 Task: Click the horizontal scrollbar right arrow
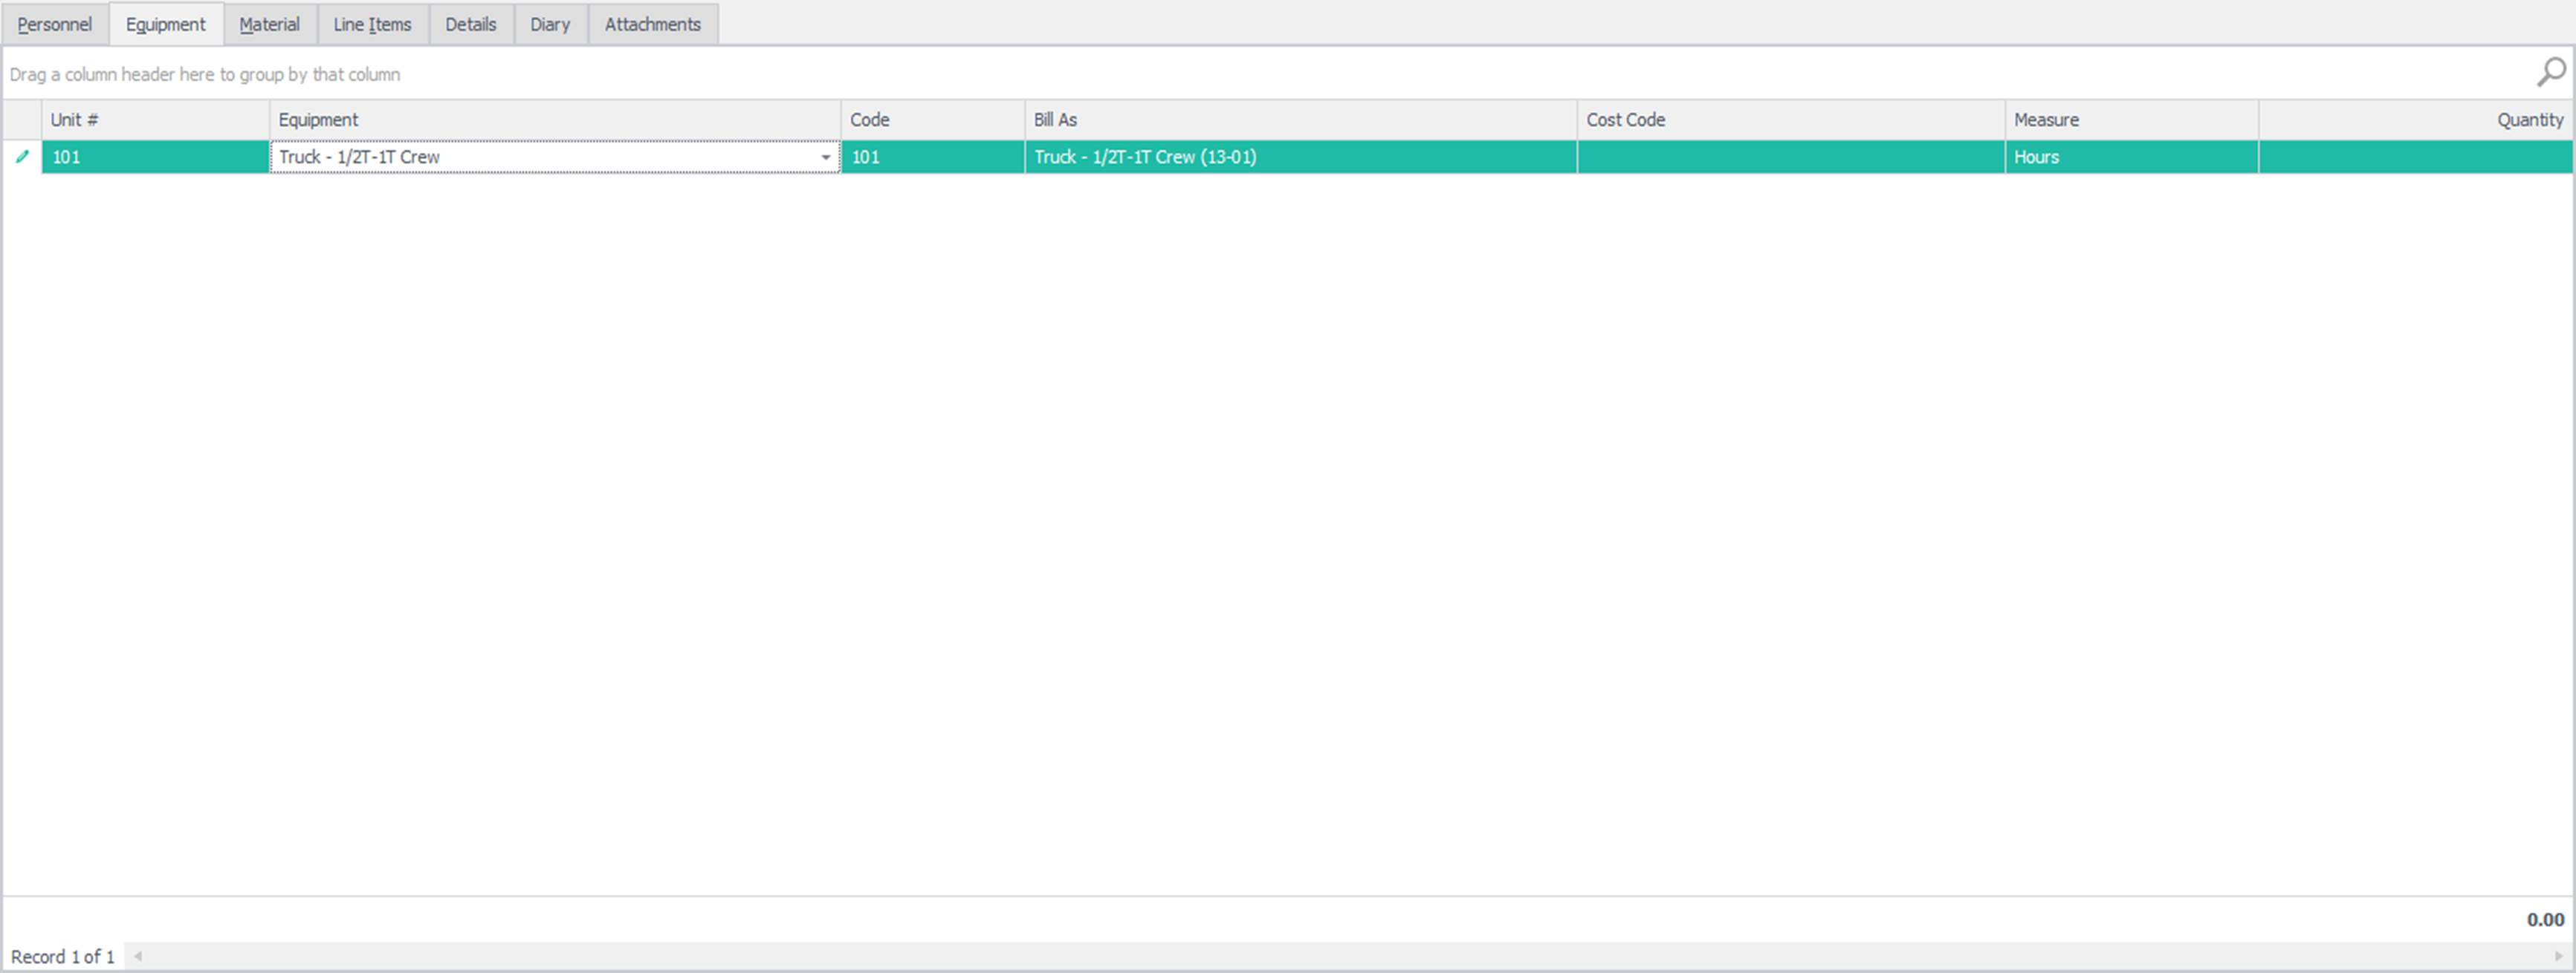click(2559, 956)
